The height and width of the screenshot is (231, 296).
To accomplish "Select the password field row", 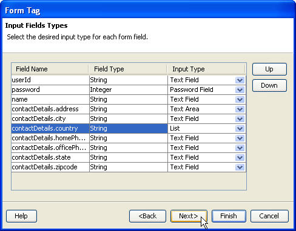I will [129, 89].
